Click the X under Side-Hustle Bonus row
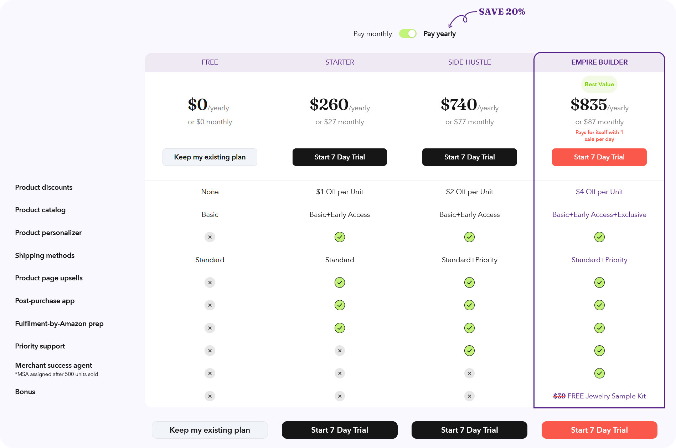The width and height of the screenshot is (676, 448). tap(469, 396)
